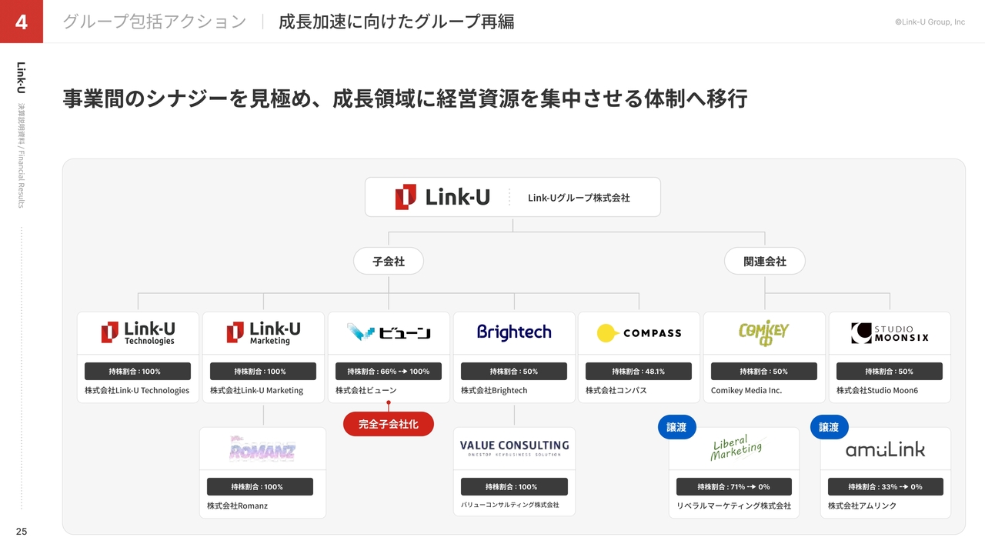
Task: Click the ビューン company logo
Action: coord(389,332)
